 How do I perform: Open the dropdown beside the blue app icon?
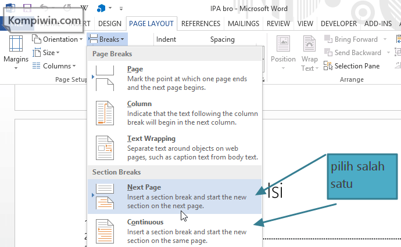(x=110, y=8)
